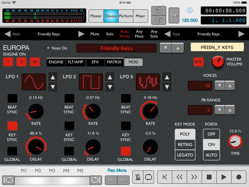Toggle the loop icon in transport
This screenshot has width=249, height=187.
point(148,177)
